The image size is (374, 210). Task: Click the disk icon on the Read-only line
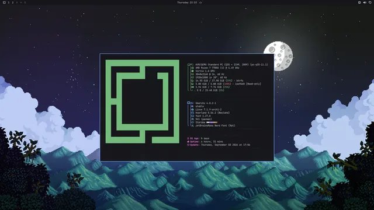click(x=192, y=84)
